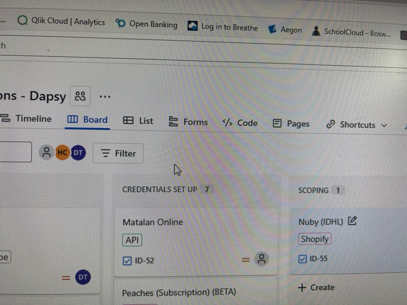Switch to the List tab

138,121
